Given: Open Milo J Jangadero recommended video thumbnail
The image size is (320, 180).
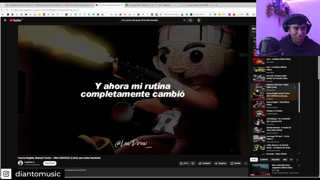Looking at the screenshot, I should [x=260, y=170].
